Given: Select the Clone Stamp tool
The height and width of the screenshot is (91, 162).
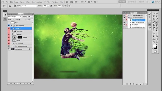Looking at the screenshot, I should point(154,25).
